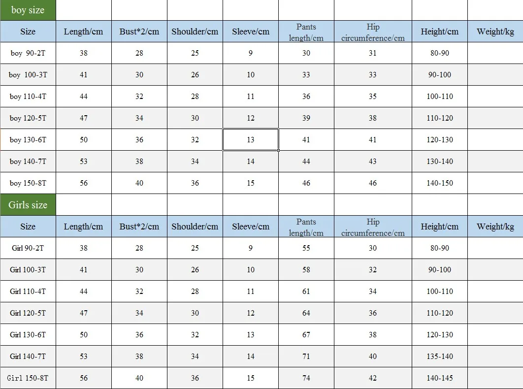This screenshot has height=389, width=523.
Task: Select the "boy 150-8T" size label cell
Action: click(x=28, y=183)
